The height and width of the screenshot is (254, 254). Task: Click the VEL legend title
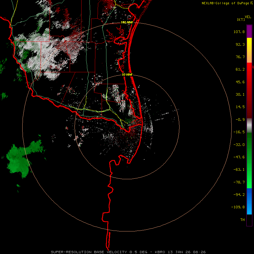(248, 17)
